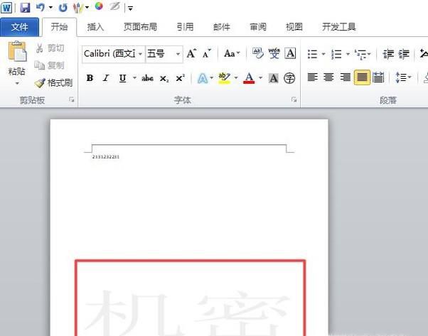
Task: Click the Text Effects glowing A icon
Action: coord(203,79)
